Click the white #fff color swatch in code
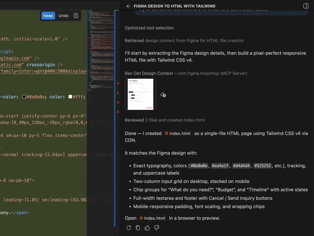The width and height of the screenshot is (314, 236). tap(70, 97)
